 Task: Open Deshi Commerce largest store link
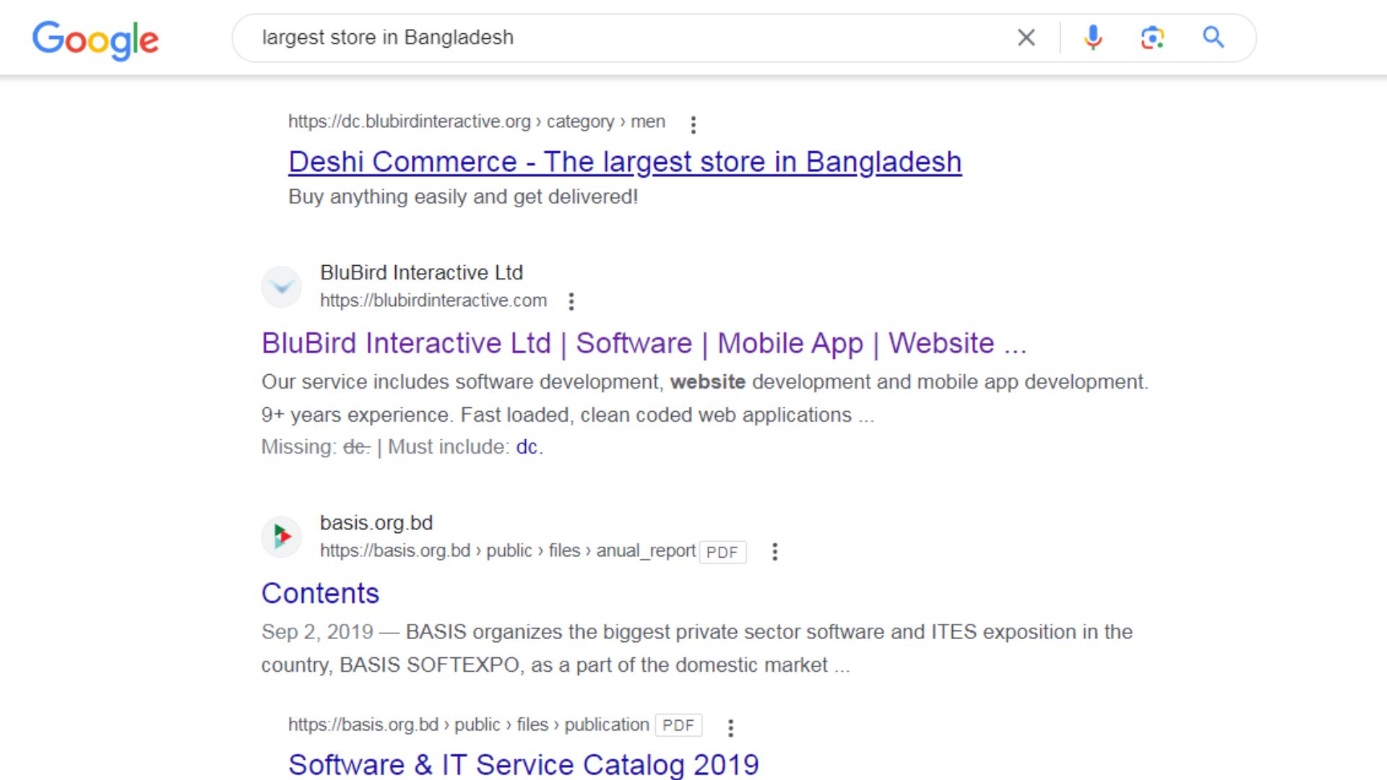[624, 162]
